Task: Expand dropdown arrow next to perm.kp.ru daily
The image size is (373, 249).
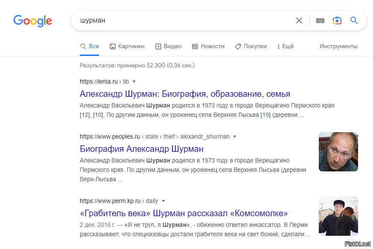Action: pos(163,201)
